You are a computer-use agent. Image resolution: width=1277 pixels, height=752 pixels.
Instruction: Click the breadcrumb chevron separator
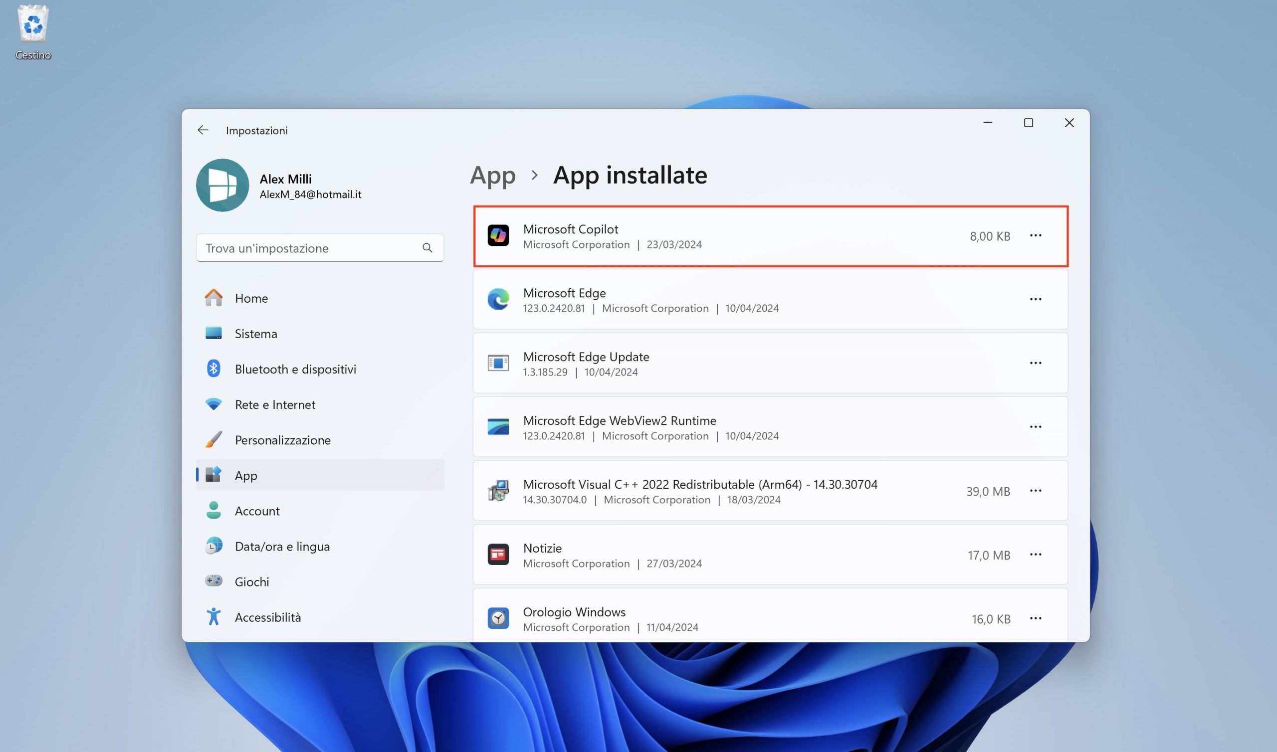point(534,176)
